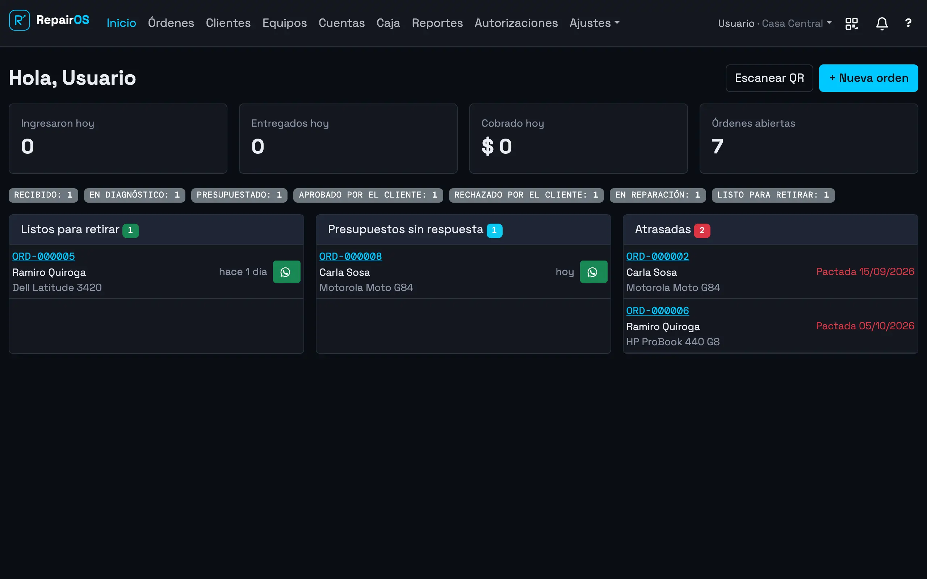This screenshot has width=927, height=579.
Task: Click the Cobrado hoy stat card
Action: point(578,139)
